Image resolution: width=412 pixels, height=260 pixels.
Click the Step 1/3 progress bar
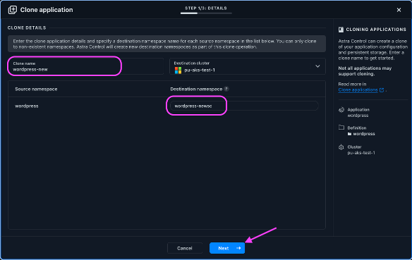(x=206, y=13)
